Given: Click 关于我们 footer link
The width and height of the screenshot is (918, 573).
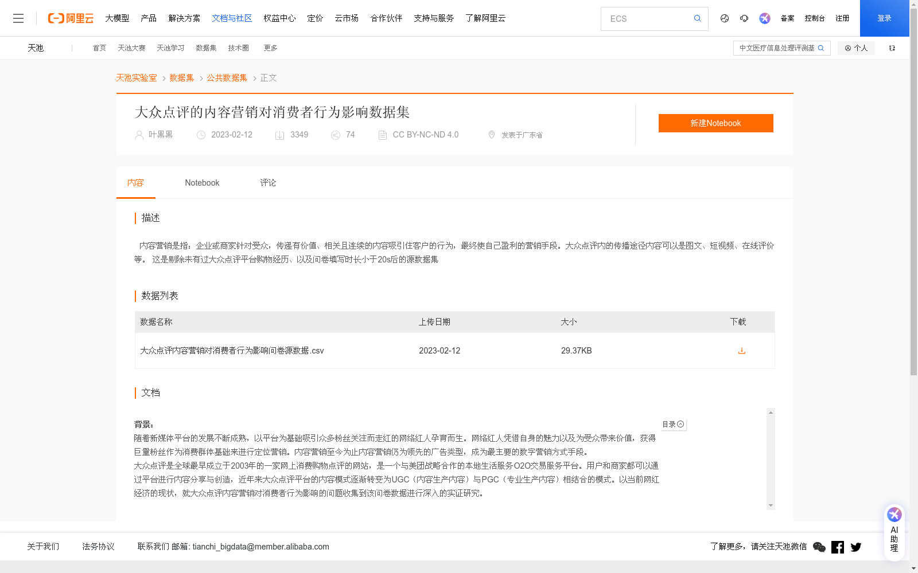Looking at the screenshot, I should [x=43, y=547].
